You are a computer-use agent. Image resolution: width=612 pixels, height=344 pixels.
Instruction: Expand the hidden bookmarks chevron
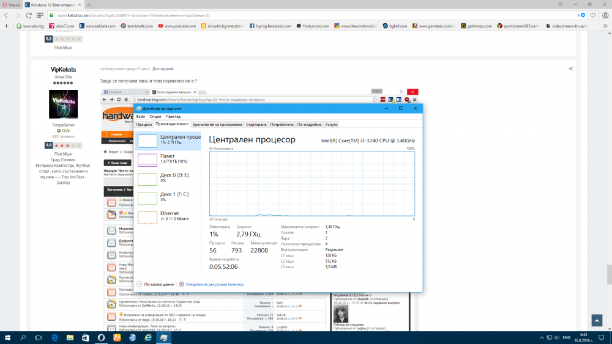pos(605,26)
